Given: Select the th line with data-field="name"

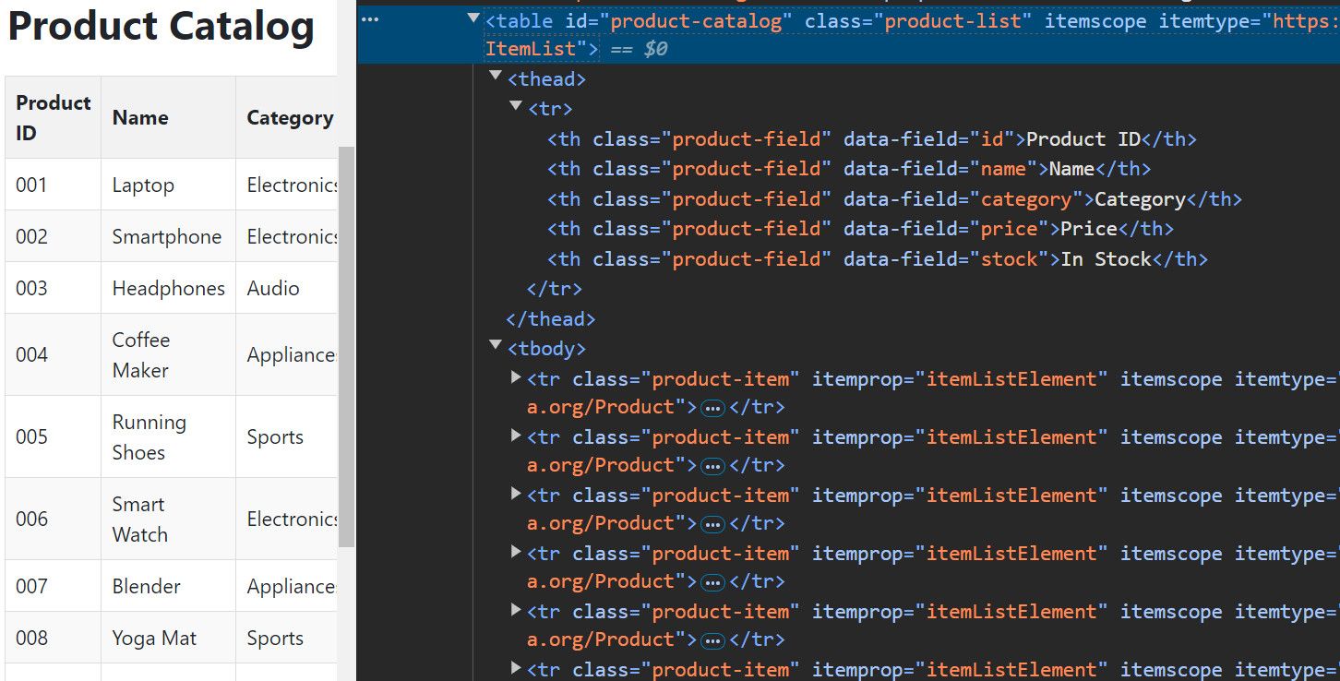Looking at the screenshot, I should tap(849, 169).
